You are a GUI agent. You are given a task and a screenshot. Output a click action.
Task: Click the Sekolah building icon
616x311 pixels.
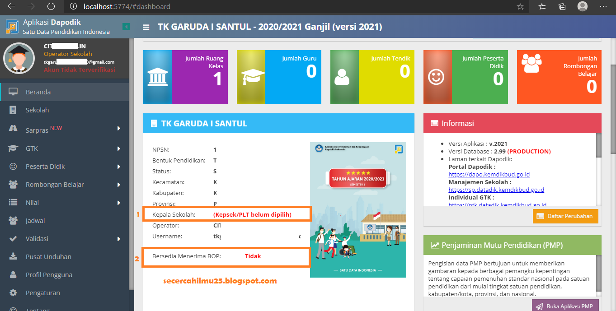(x=14, y=110)
